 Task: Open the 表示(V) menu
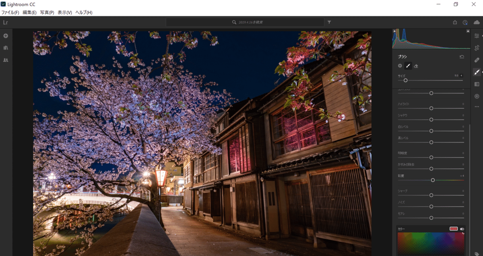pos(65,12)
